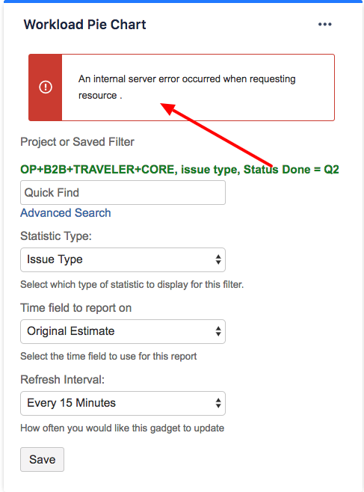
Task: Expand the Original Estimate time field dropdown
Action: [123, 331]
